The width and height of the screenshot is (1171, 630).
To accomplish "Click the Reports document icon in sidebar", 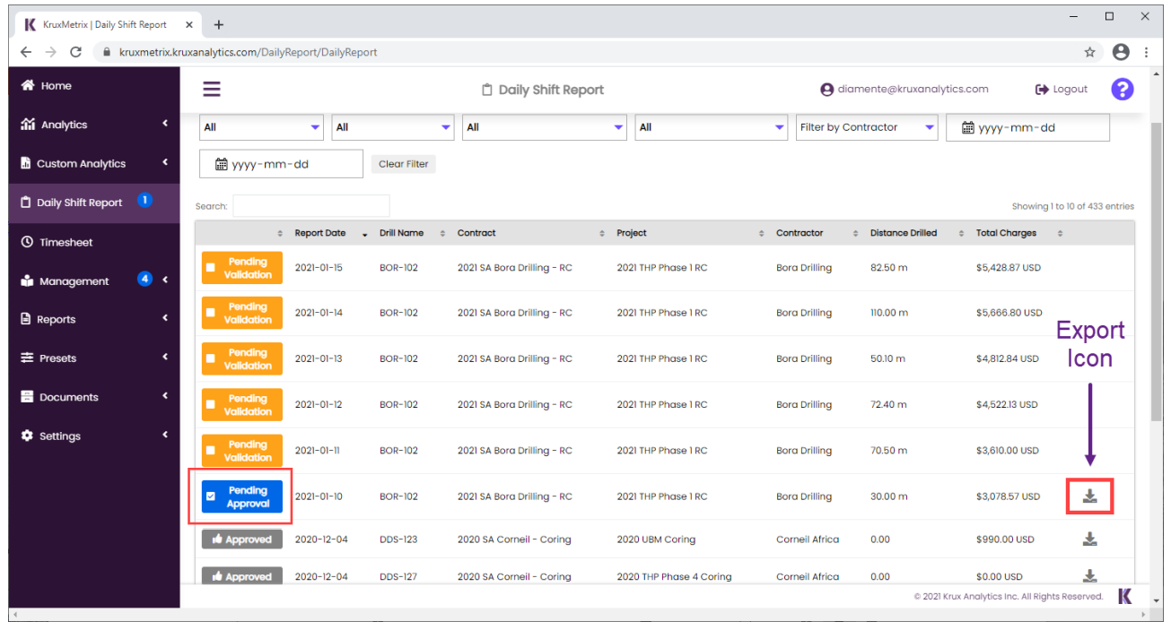I will (26, 319).
